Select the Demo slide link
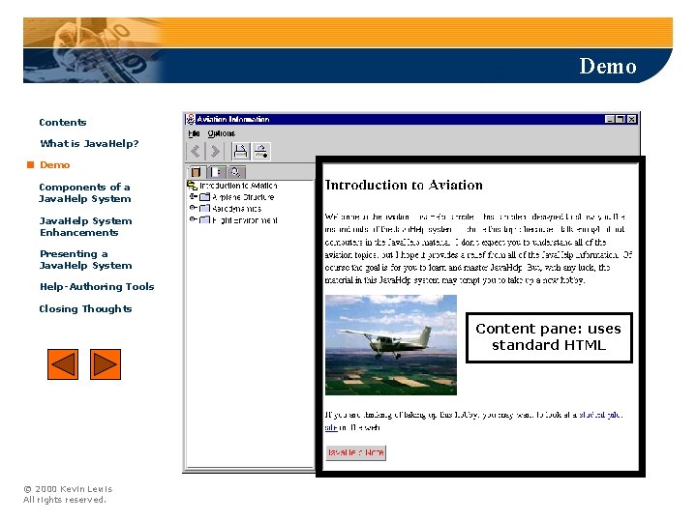This screenshot has width=697, height=522. [54, 165]
